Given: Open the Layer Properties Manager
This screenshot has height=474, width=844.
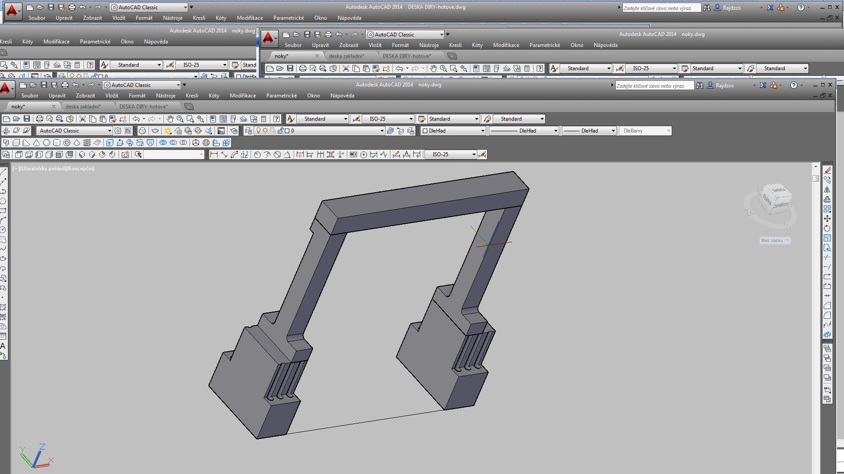Looking at the screenshot, I should (248, 131).
